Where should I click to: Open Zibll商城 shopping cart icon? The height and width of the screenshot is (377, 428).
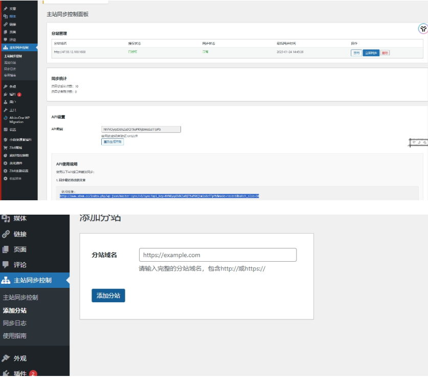[5, 147]
